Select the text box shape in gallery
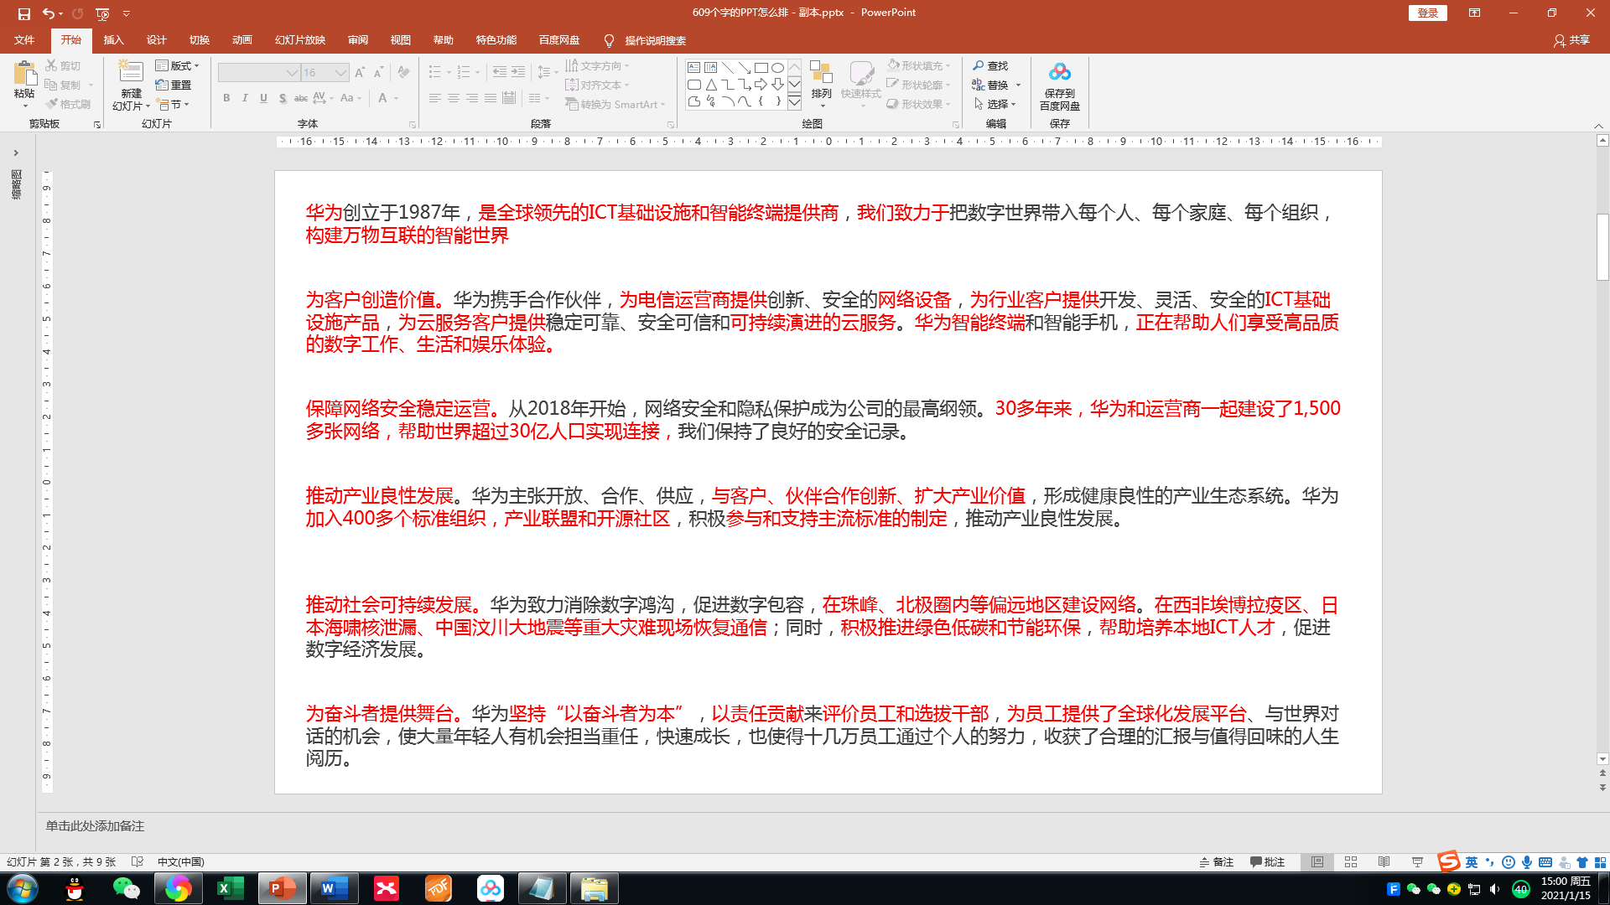This screenshot has width=1610, height=905. coord(694,68)
